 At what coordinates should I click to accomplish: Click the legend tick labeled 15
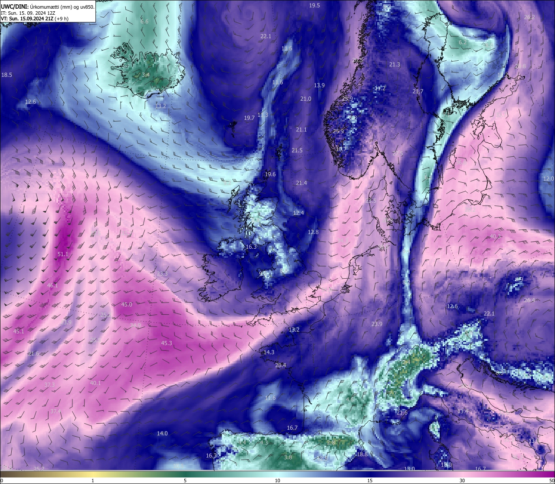click(x=370, y=481)
